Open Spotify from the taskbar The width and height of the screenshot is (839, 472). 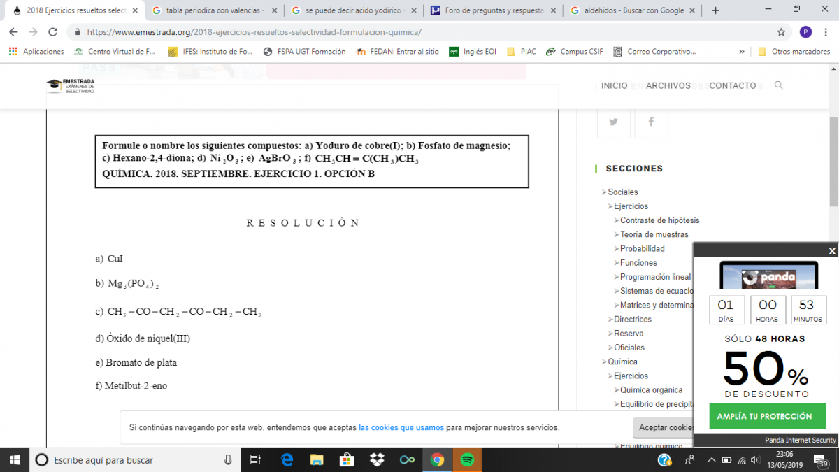coord(467,459)
